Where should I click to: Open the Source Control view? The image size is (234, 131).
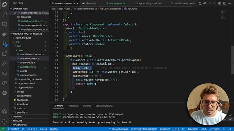pos(4,44)
